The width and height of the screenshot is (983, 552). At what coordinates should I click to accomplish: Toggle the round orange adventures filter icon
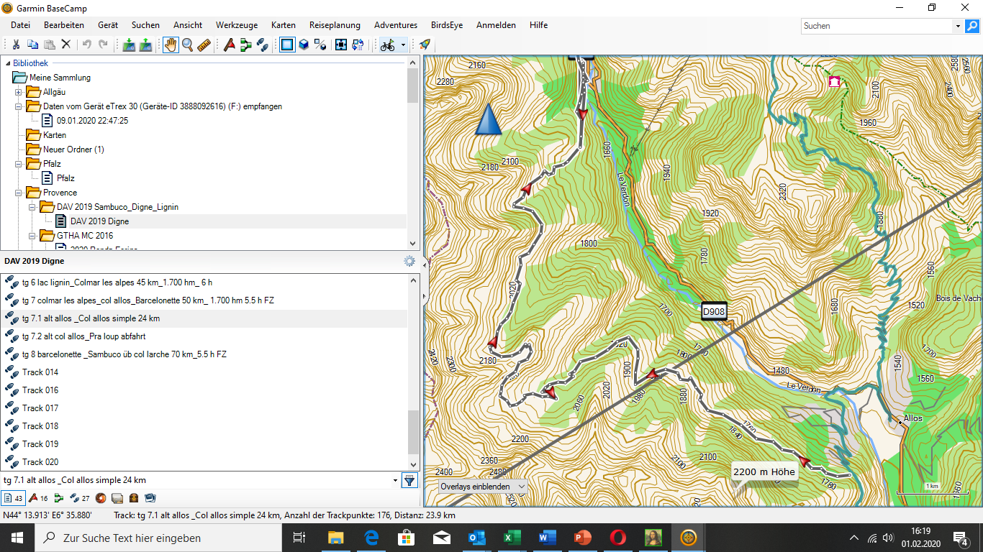click(x=101, y=497)
